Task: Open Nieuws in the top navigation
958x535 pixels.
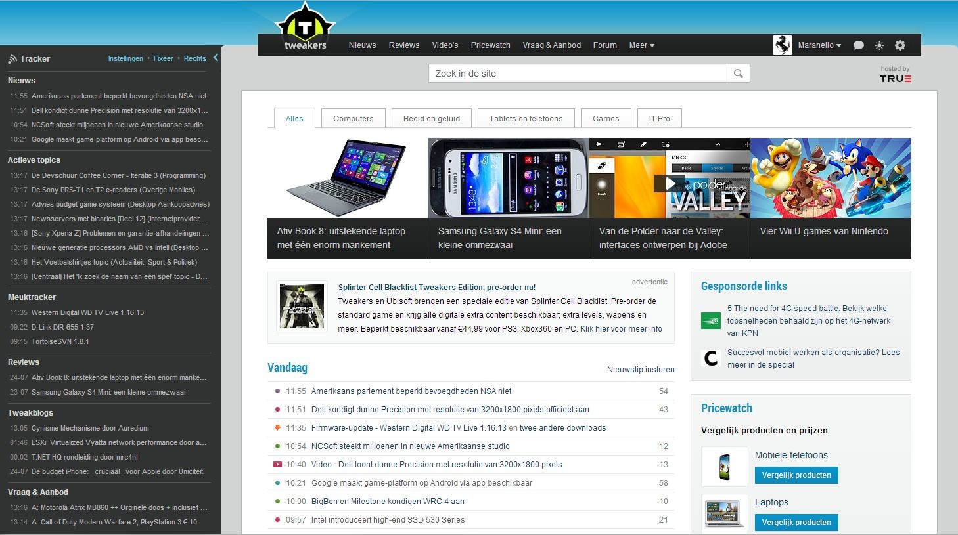Action: coord(363,45)
